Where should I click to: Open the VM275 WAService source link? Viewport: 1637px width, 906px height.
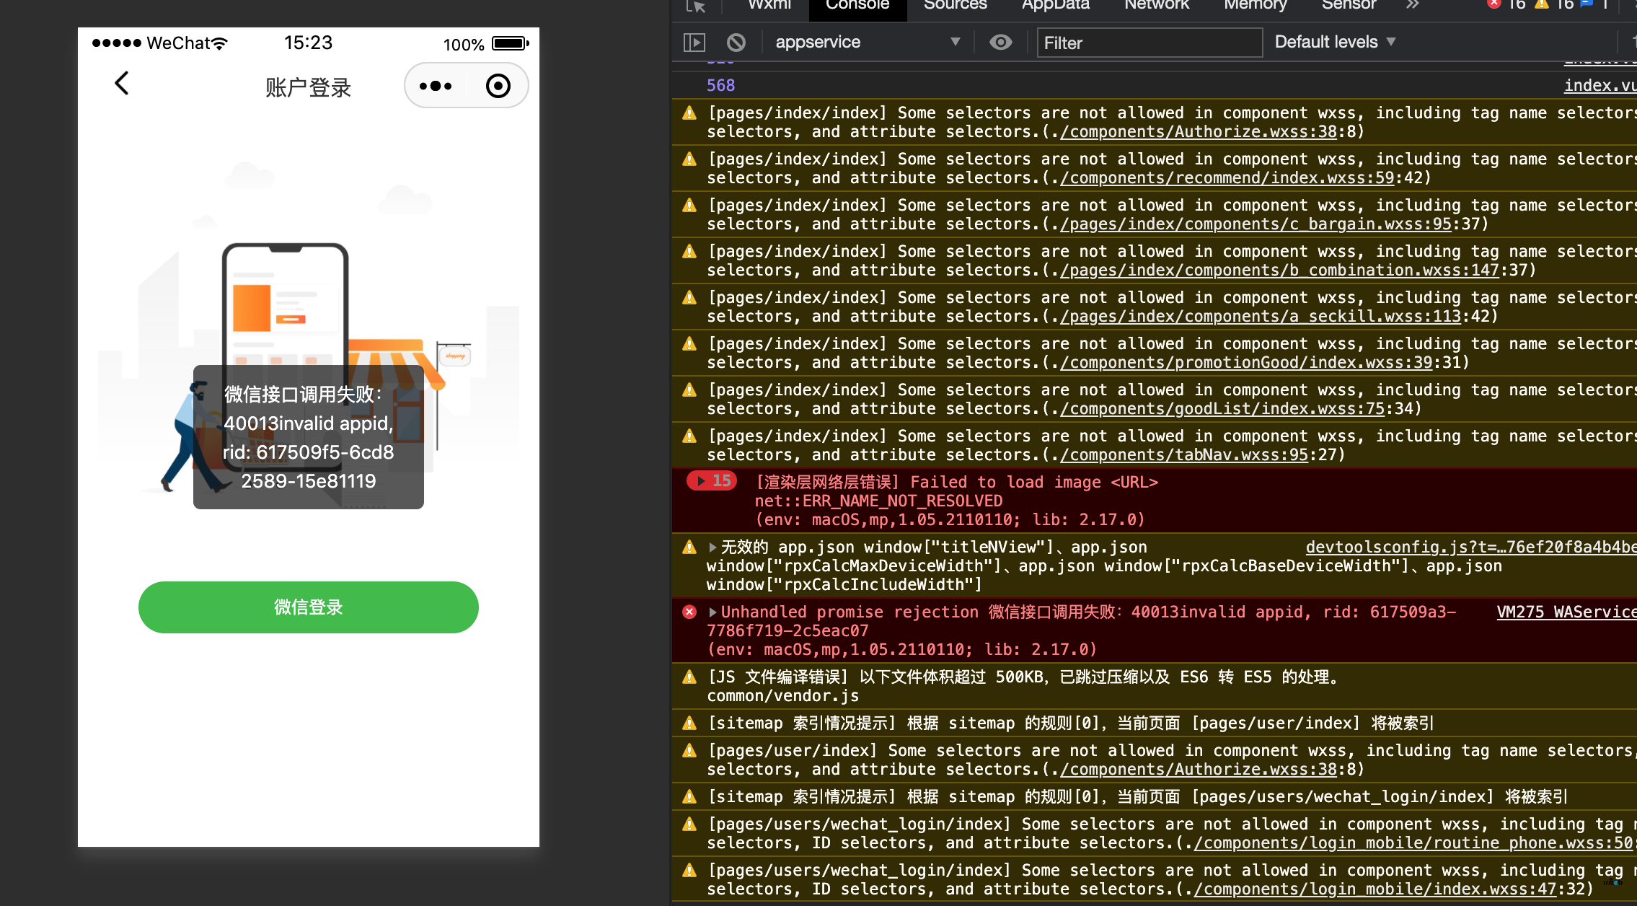coord(1567,612)
